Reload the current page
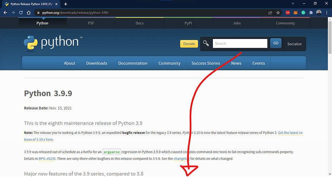 coord(21,12)
